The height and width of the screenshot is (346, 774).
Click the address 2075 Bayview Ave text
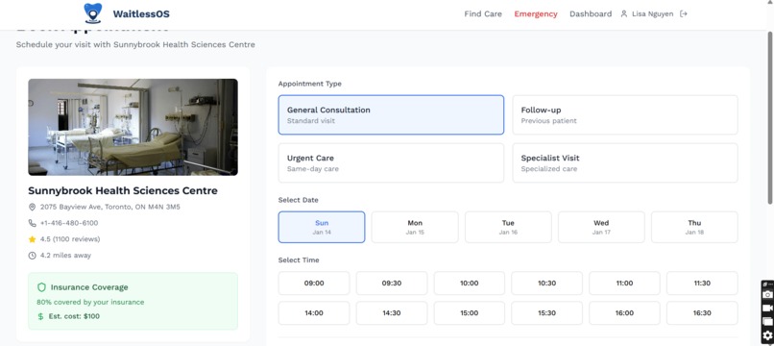(x=110, y=207)
